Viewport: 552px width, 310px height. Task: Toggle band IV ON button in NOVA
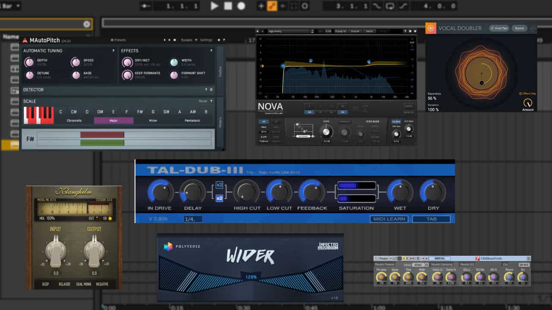point(343,112)
